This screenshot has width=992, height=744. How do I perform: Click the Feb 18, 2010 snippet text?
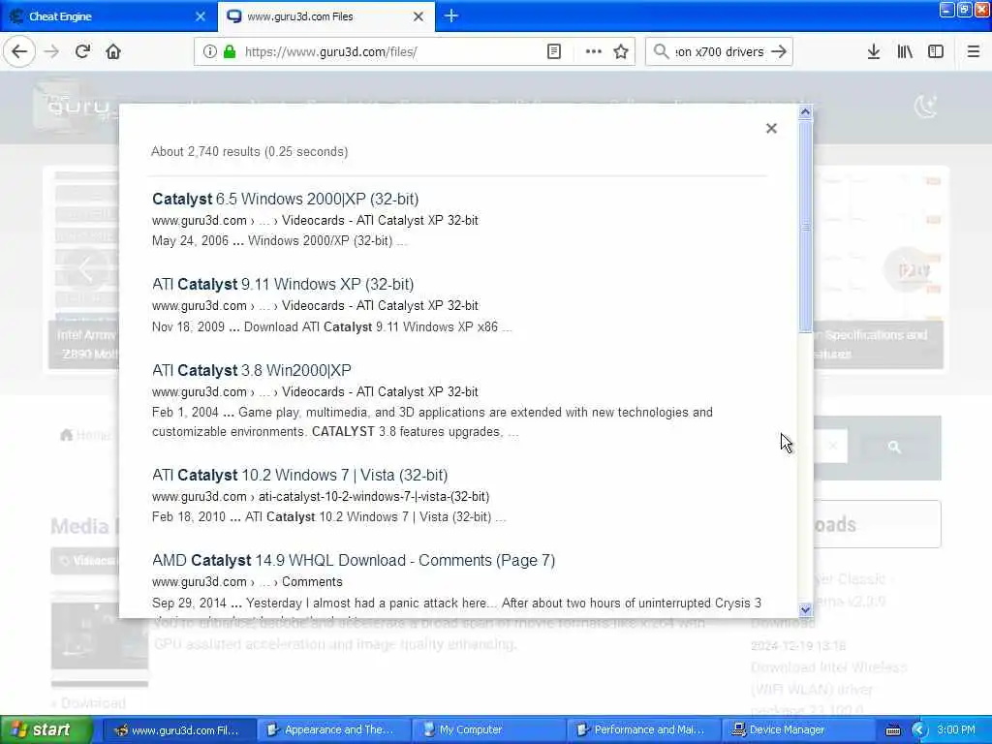click(x=328, y=517)
